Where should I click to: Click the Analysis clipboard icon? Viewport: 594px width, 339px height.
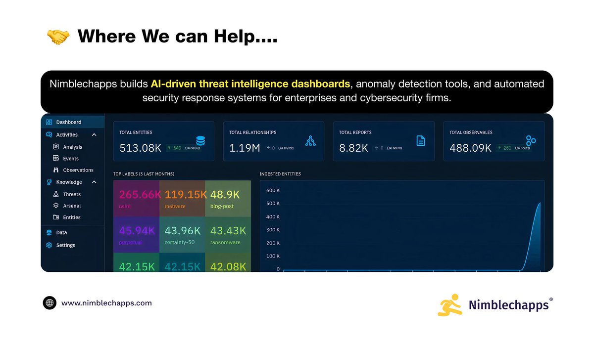click(56, 147)
